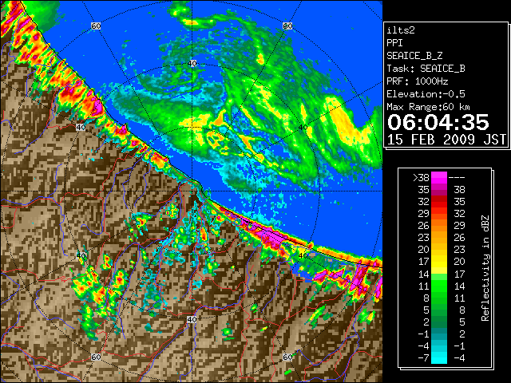The width and height of the screenshot is (511, 383).
Task: Click the '40' label over the sea echoes at east-northeast
Action: 303,128
